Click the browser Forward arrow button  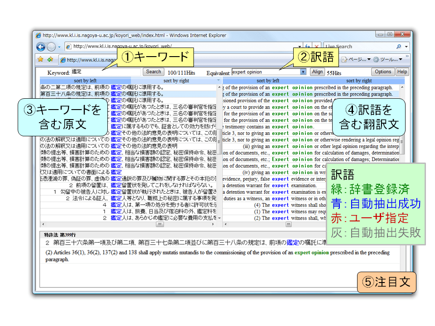click(x=51, y=47)
